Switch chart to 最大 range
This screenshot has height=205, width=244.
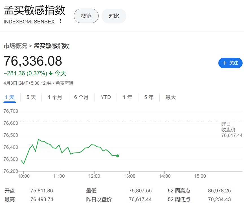(x=171, y=97)
